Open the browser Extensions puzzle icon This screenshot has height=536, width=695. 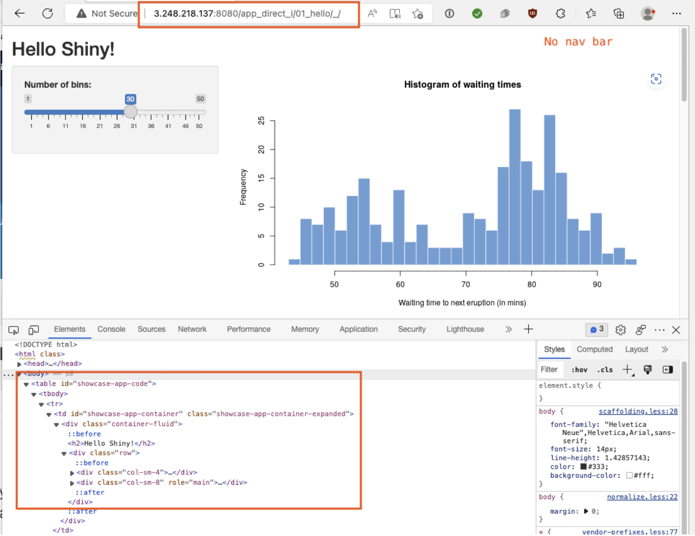click(560, 14)
